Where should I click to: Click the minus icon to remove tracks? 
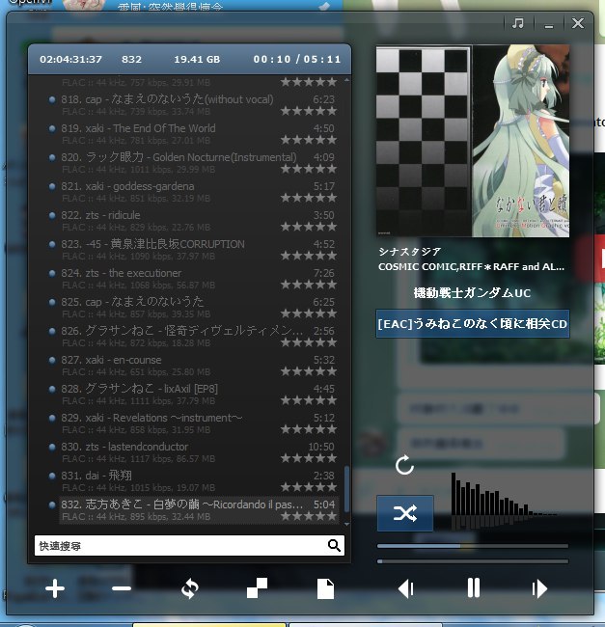122,588
